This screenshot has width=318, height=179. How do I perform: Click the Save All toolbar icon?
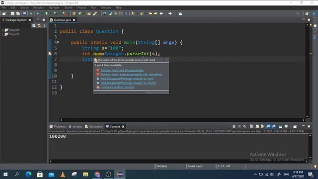[18, 13]
